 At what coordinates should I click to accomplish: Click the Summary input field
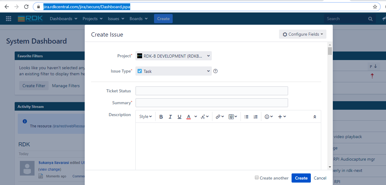[x=212, y=103]
